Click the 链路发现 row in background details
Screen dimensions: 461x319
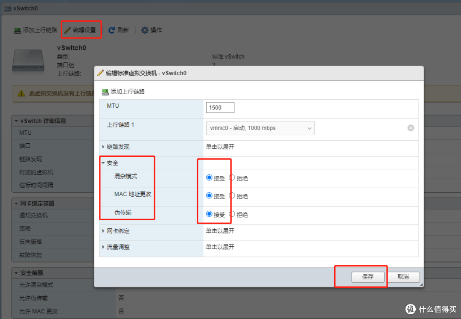pos(53,159)
